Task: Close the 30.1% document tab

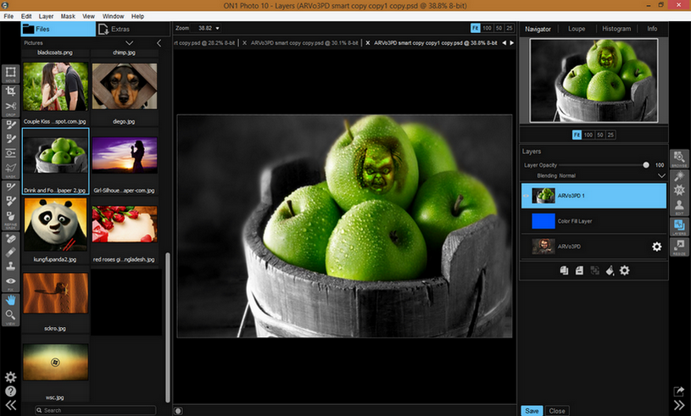Action: [244, 42]
